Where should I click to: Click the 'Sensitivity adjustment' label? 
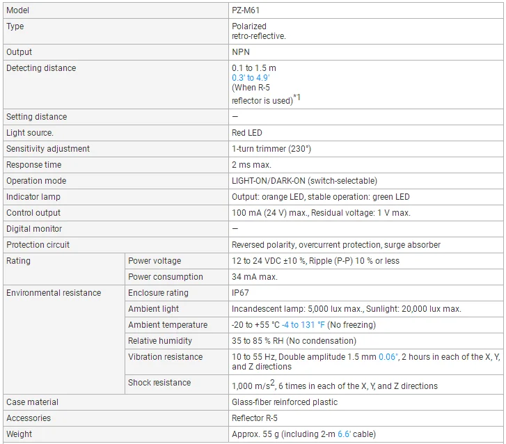[48, 149]
